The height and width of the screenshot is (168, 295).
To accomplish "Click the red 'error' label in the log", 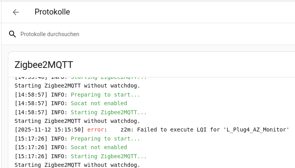I will 96,130.
